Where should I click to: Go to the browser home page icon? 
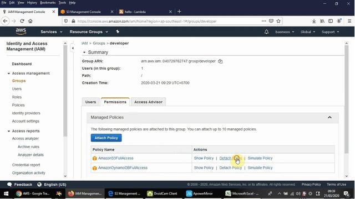coord(31,21)
